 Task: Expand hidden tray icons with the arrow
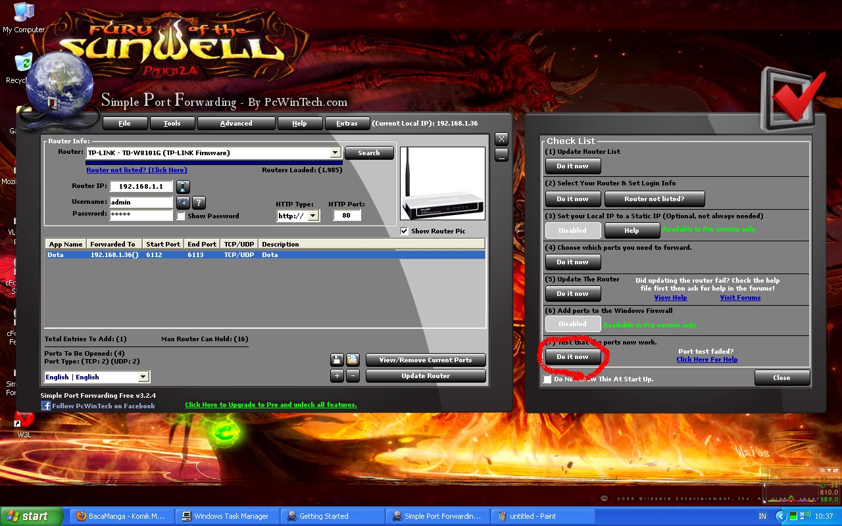[x=781, y=516]
